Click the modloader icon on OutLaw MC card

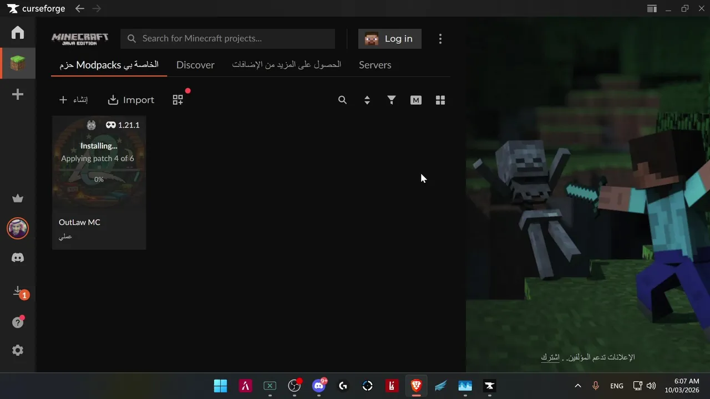click(92, 125)
